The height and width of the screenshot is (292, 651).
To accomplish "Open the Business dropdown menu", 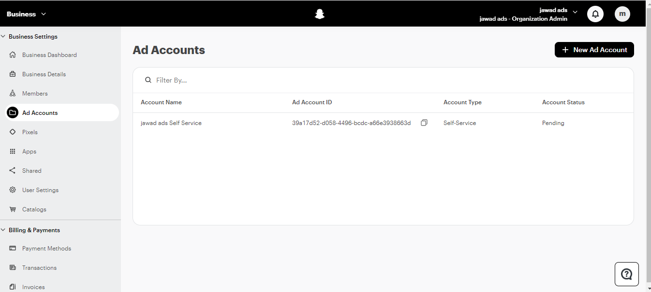I will coord(26,14).
